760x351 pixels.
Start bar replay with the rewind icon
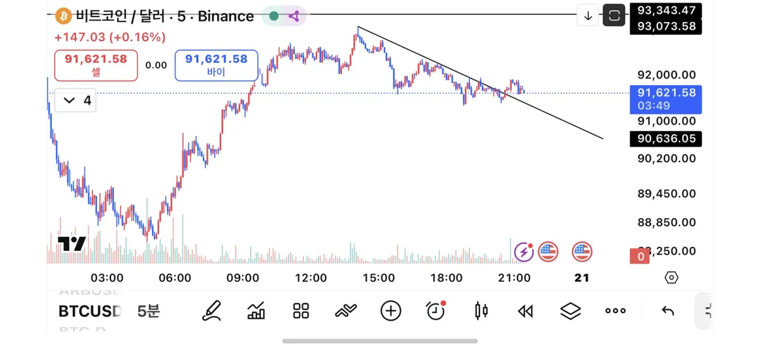click(525, 310)
